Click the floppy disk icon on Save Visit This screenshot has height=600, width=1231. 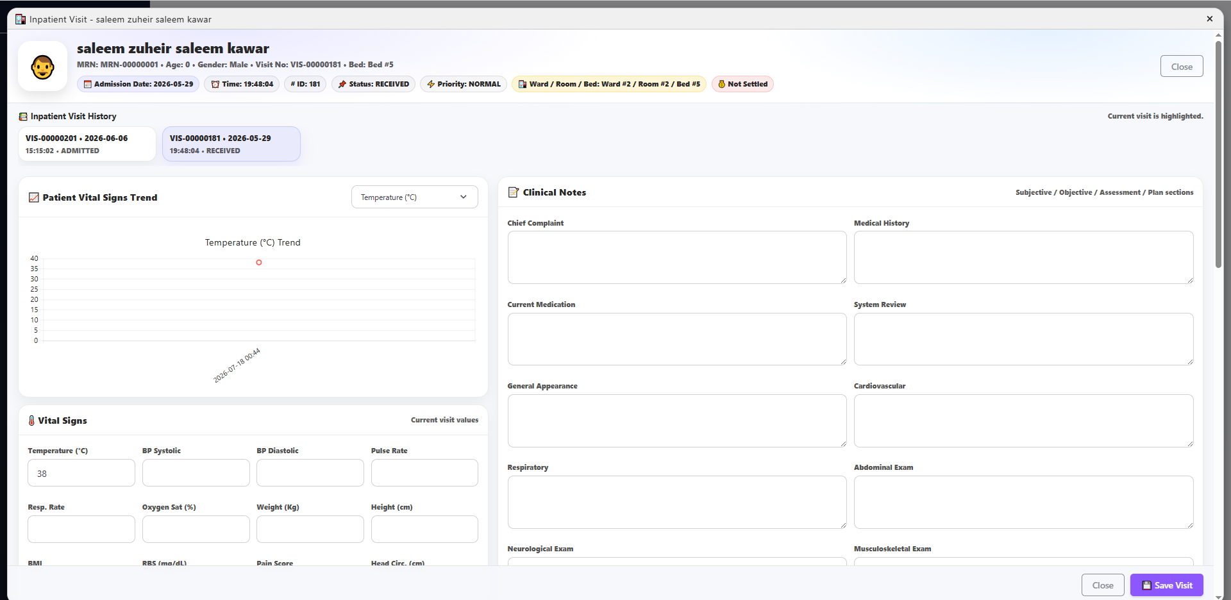click(x=1147, y=585)
